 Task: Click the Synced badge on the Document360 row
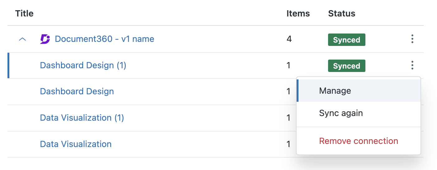346,40
